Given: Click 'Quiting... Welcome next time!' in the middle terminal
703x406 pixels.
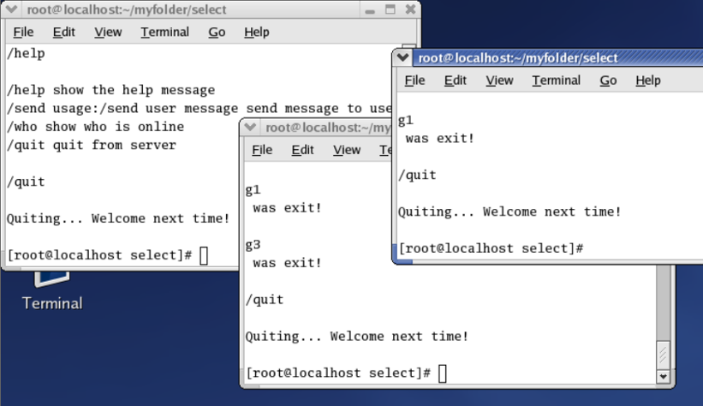Looking at the screenshot, I should (357, 337).
